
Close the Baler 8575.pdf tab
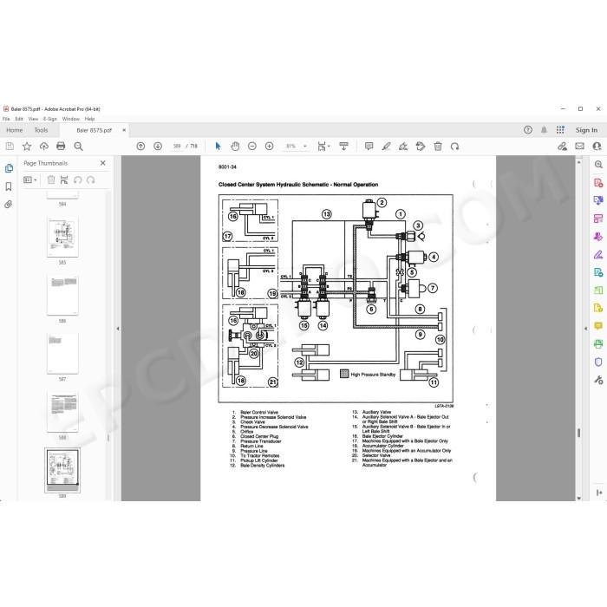124,130
